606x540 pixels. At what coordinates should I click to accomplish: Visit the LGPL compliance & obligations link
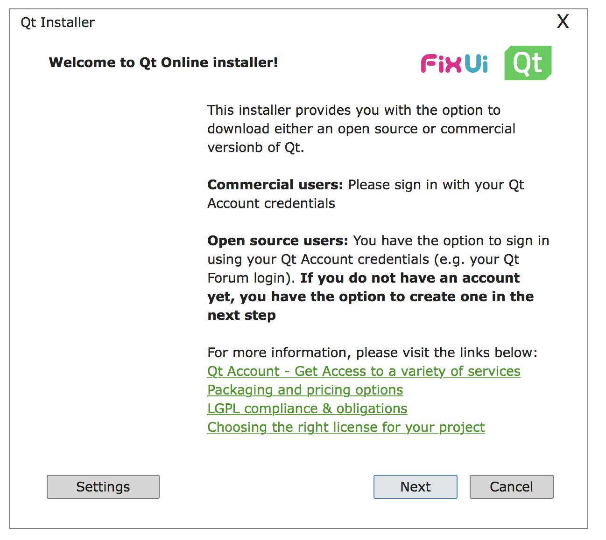[x=307, y=408]
